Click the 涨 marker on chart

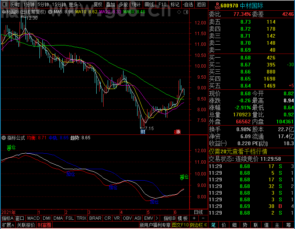pyautogui.click(x=178, y=131)
